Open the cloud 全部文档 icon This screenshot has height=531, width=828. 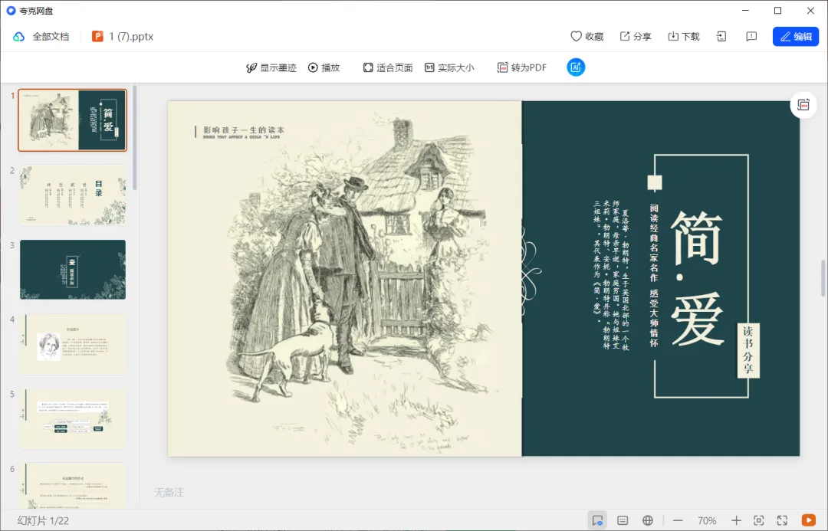tap(18, 37)
